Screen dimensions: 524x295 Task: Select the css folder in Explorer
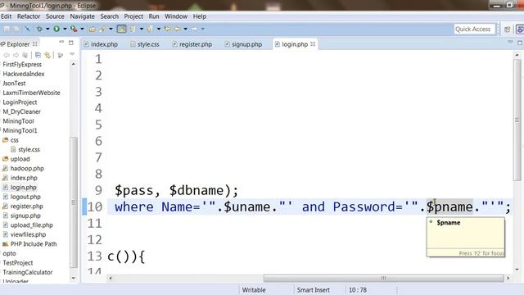pos(11,140)
